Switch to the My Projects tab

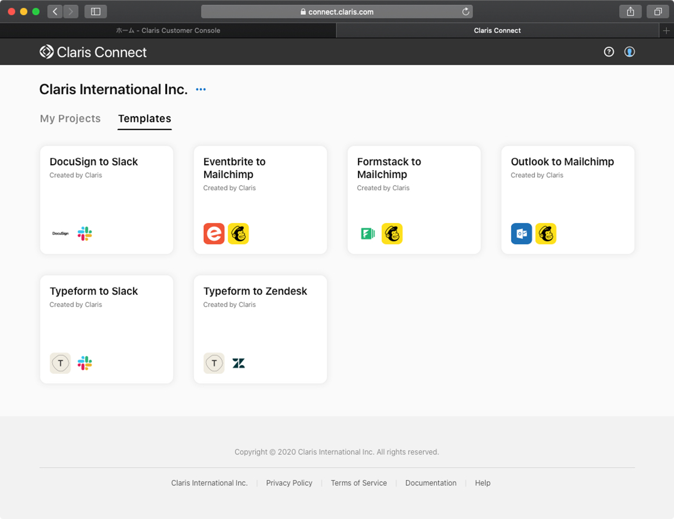(70, 119)
